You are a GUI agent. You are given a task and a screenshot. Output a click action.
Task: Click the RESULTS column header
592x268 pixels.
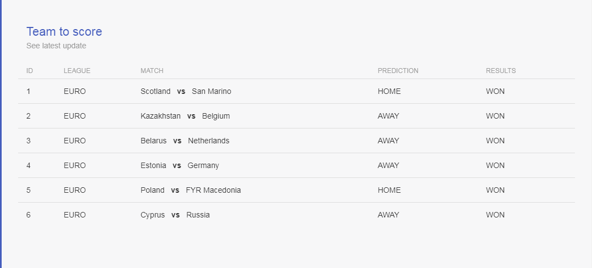pos(501,71)
